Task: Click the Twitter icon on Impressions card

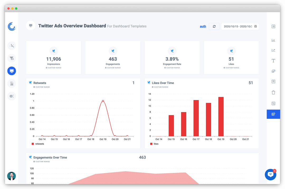Action: click(54, 51)
